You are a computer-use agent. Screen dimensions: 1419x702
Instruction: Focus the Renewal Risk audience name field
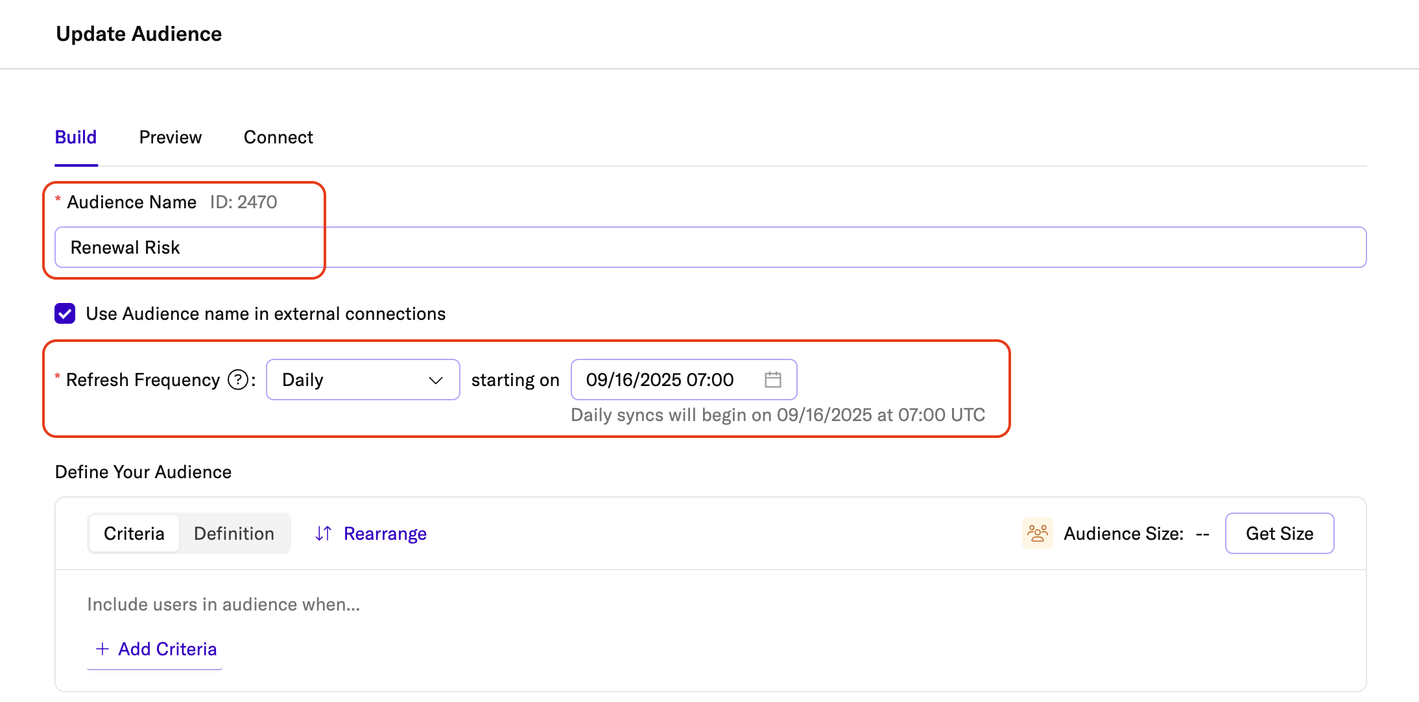click(709, 247)
